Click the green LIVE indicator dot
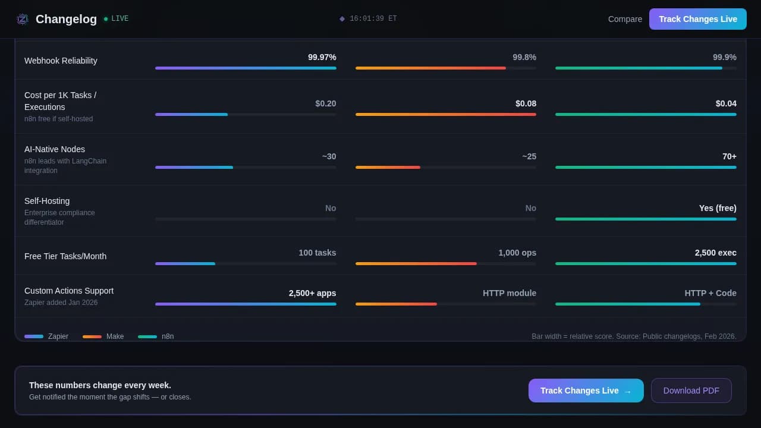The height and width of the screenshot is (428, 761). pyautogui.click(x=105, y=18)
